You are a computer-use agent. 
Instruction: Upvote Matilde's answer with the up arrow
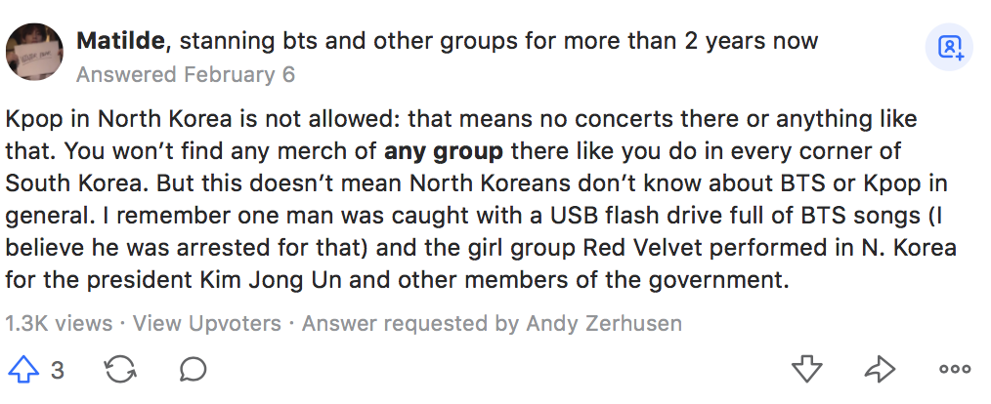click(22, 370)
